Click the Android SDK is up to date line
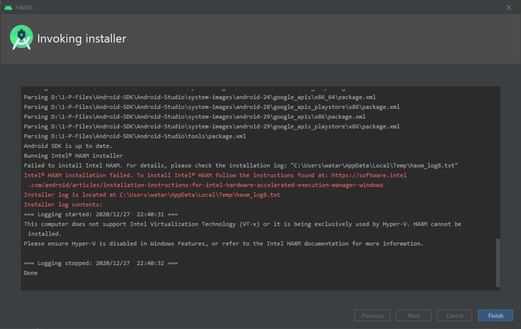This screenshot has width=521, height=329. 74,145
